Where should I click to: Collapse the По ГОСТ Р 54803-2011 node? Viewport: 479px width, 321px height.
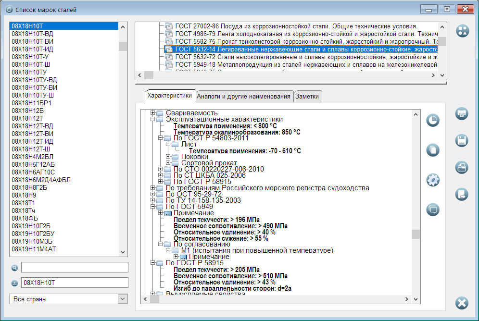(160, 138)
